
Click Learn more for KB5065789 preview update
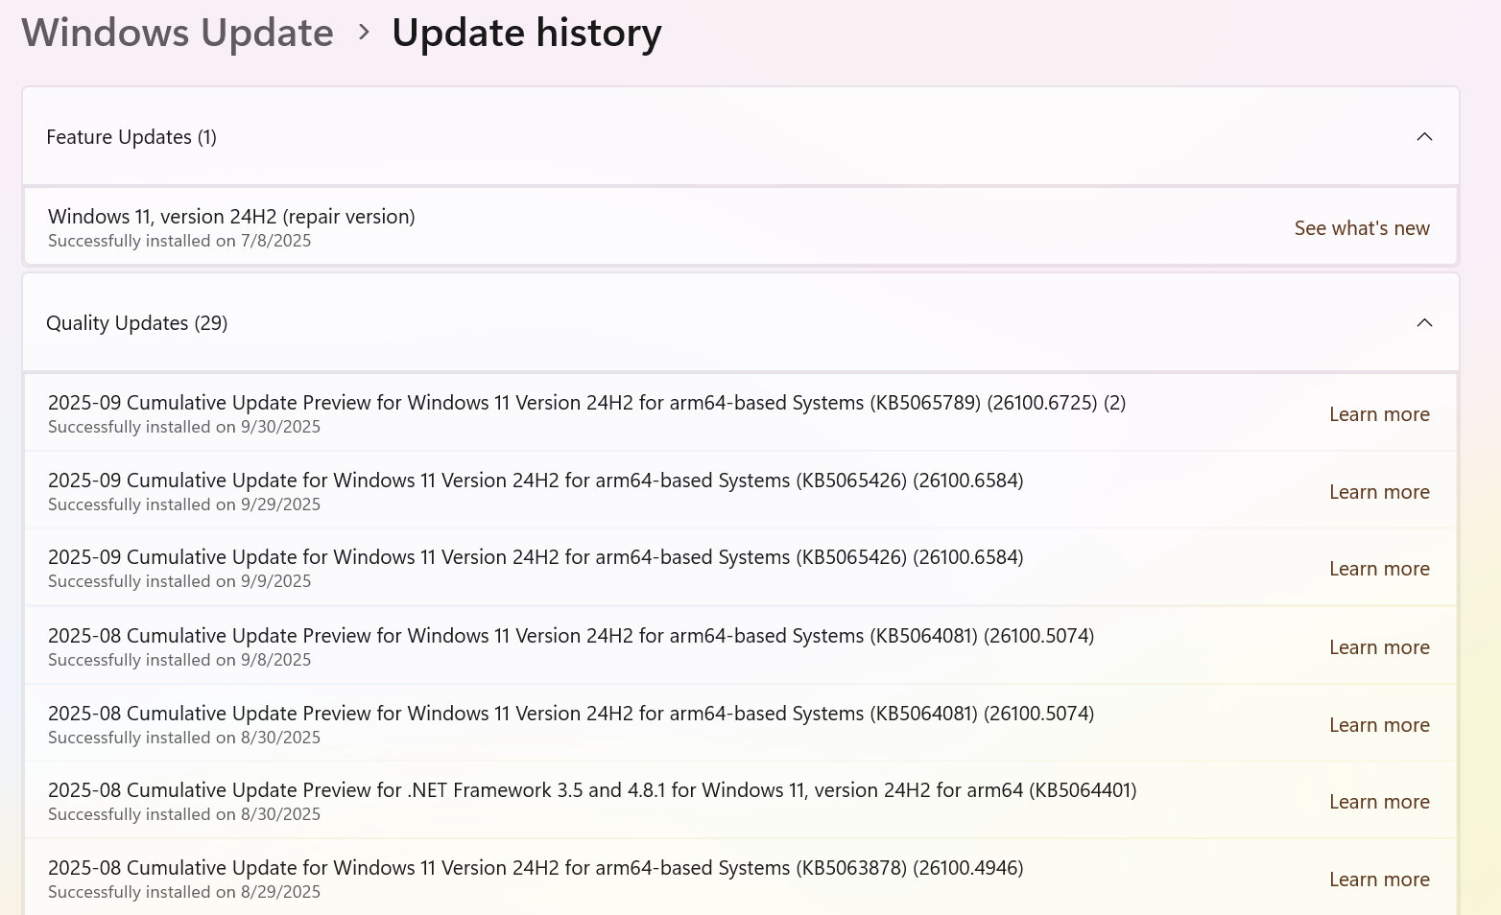coord(1379,413)
